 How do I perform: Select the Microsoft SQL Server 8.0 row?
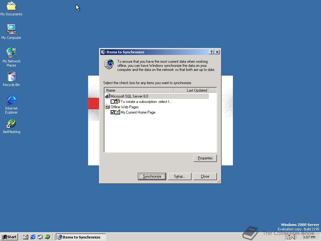[157, 96]
